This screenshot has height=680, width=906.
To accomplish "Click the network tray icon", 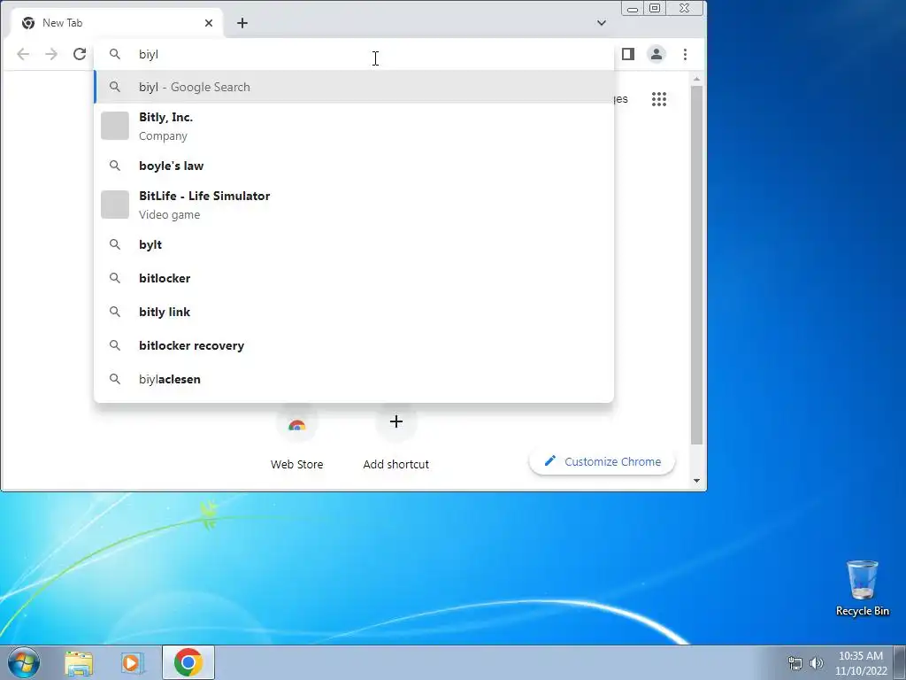I will click(795, 663).
